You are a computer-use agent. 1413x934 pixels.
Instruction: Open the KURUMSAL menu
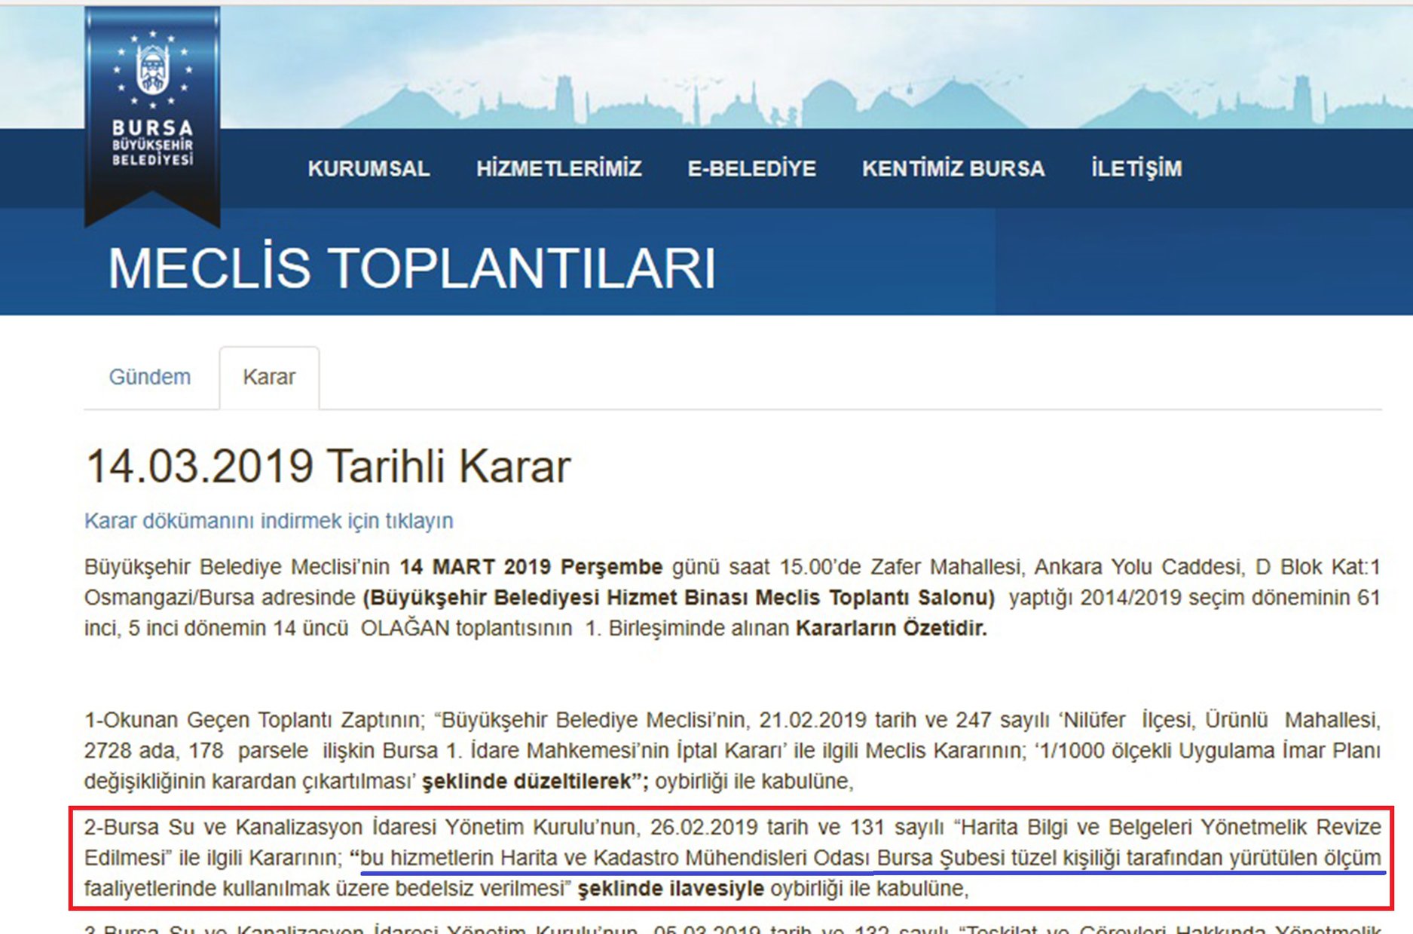[x=369, y=168]
